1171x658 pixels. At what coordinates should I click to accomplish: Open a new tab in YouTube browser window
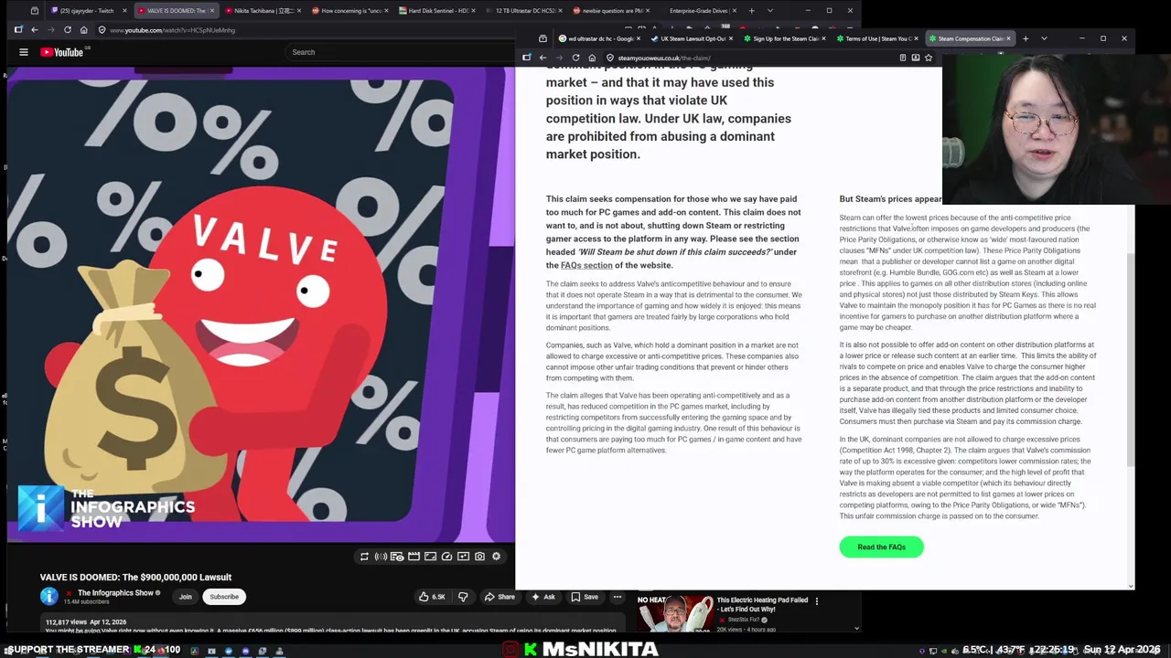(752, 11)
